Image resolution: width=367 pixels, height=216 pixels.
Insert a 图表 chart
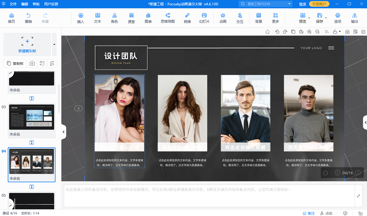(x=148, y=18)
